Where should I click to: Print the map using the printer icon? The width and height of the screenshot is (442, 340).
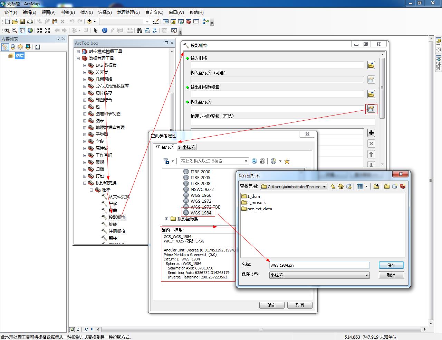30,21
